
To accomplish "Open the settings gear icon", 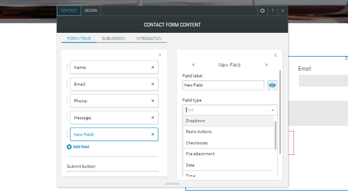I will click(262, 11).
